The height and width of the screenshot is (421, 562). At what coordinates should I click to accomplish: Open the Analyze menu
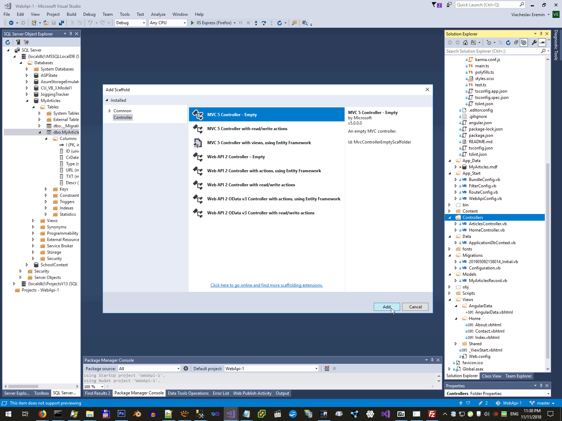coord(158,14)
